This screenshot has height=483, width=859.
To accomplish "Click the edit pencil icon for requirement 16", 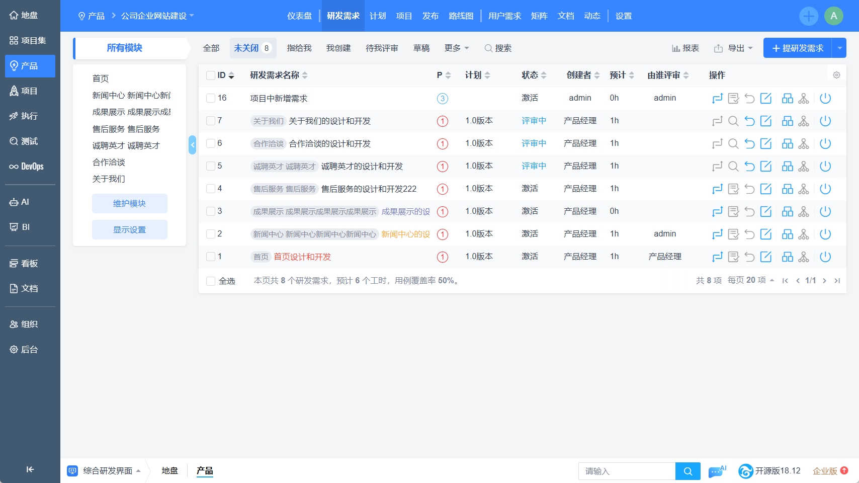I will coord(765,99).
